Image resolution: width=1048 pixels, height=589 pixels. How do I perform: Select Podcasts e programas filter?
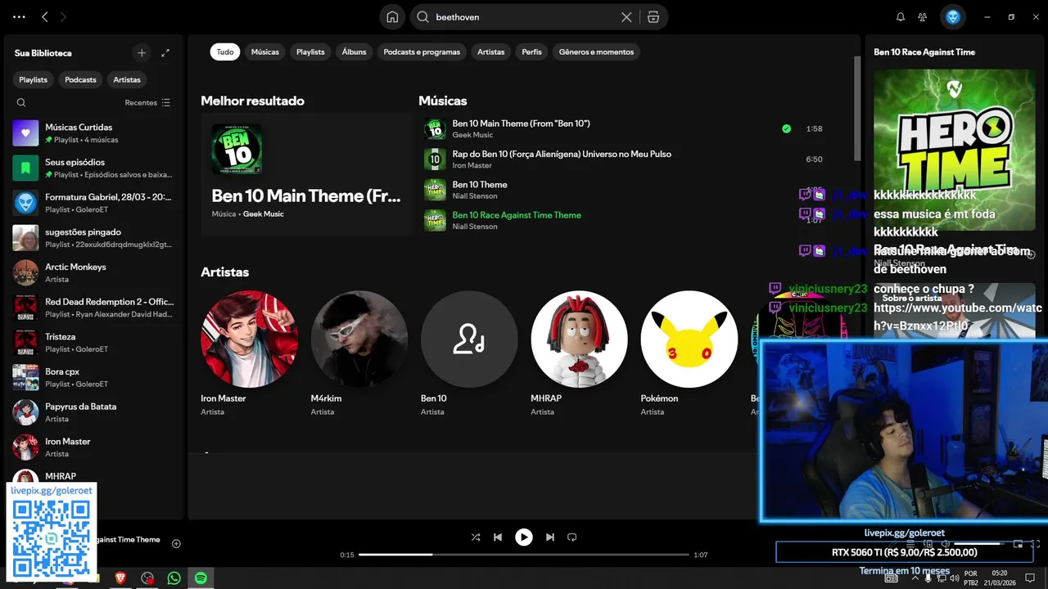click(422, 52)
